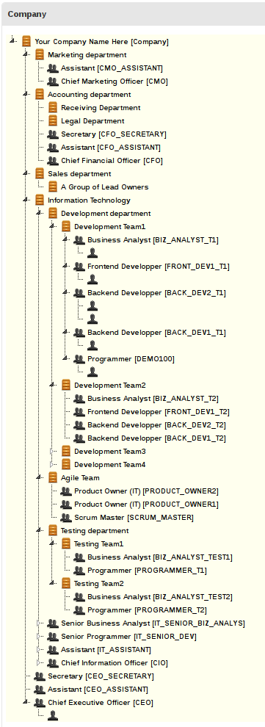Collapse the Sales department node
The image size is (265, 727).
click(x=26, y=174)
